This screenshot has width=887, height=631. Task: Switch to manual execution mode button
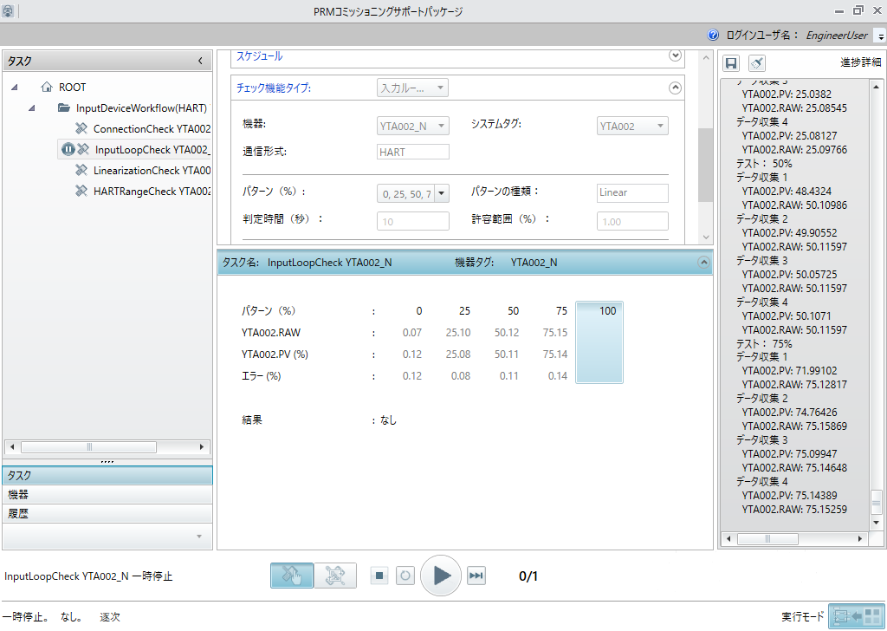(x=292, y=576)
